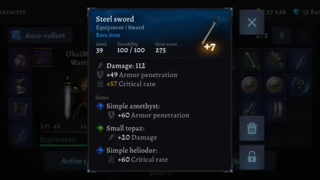The width and height of the screenshot is (320, 180).
Task: Click the Auto-collect button
Action: [40, 36]
